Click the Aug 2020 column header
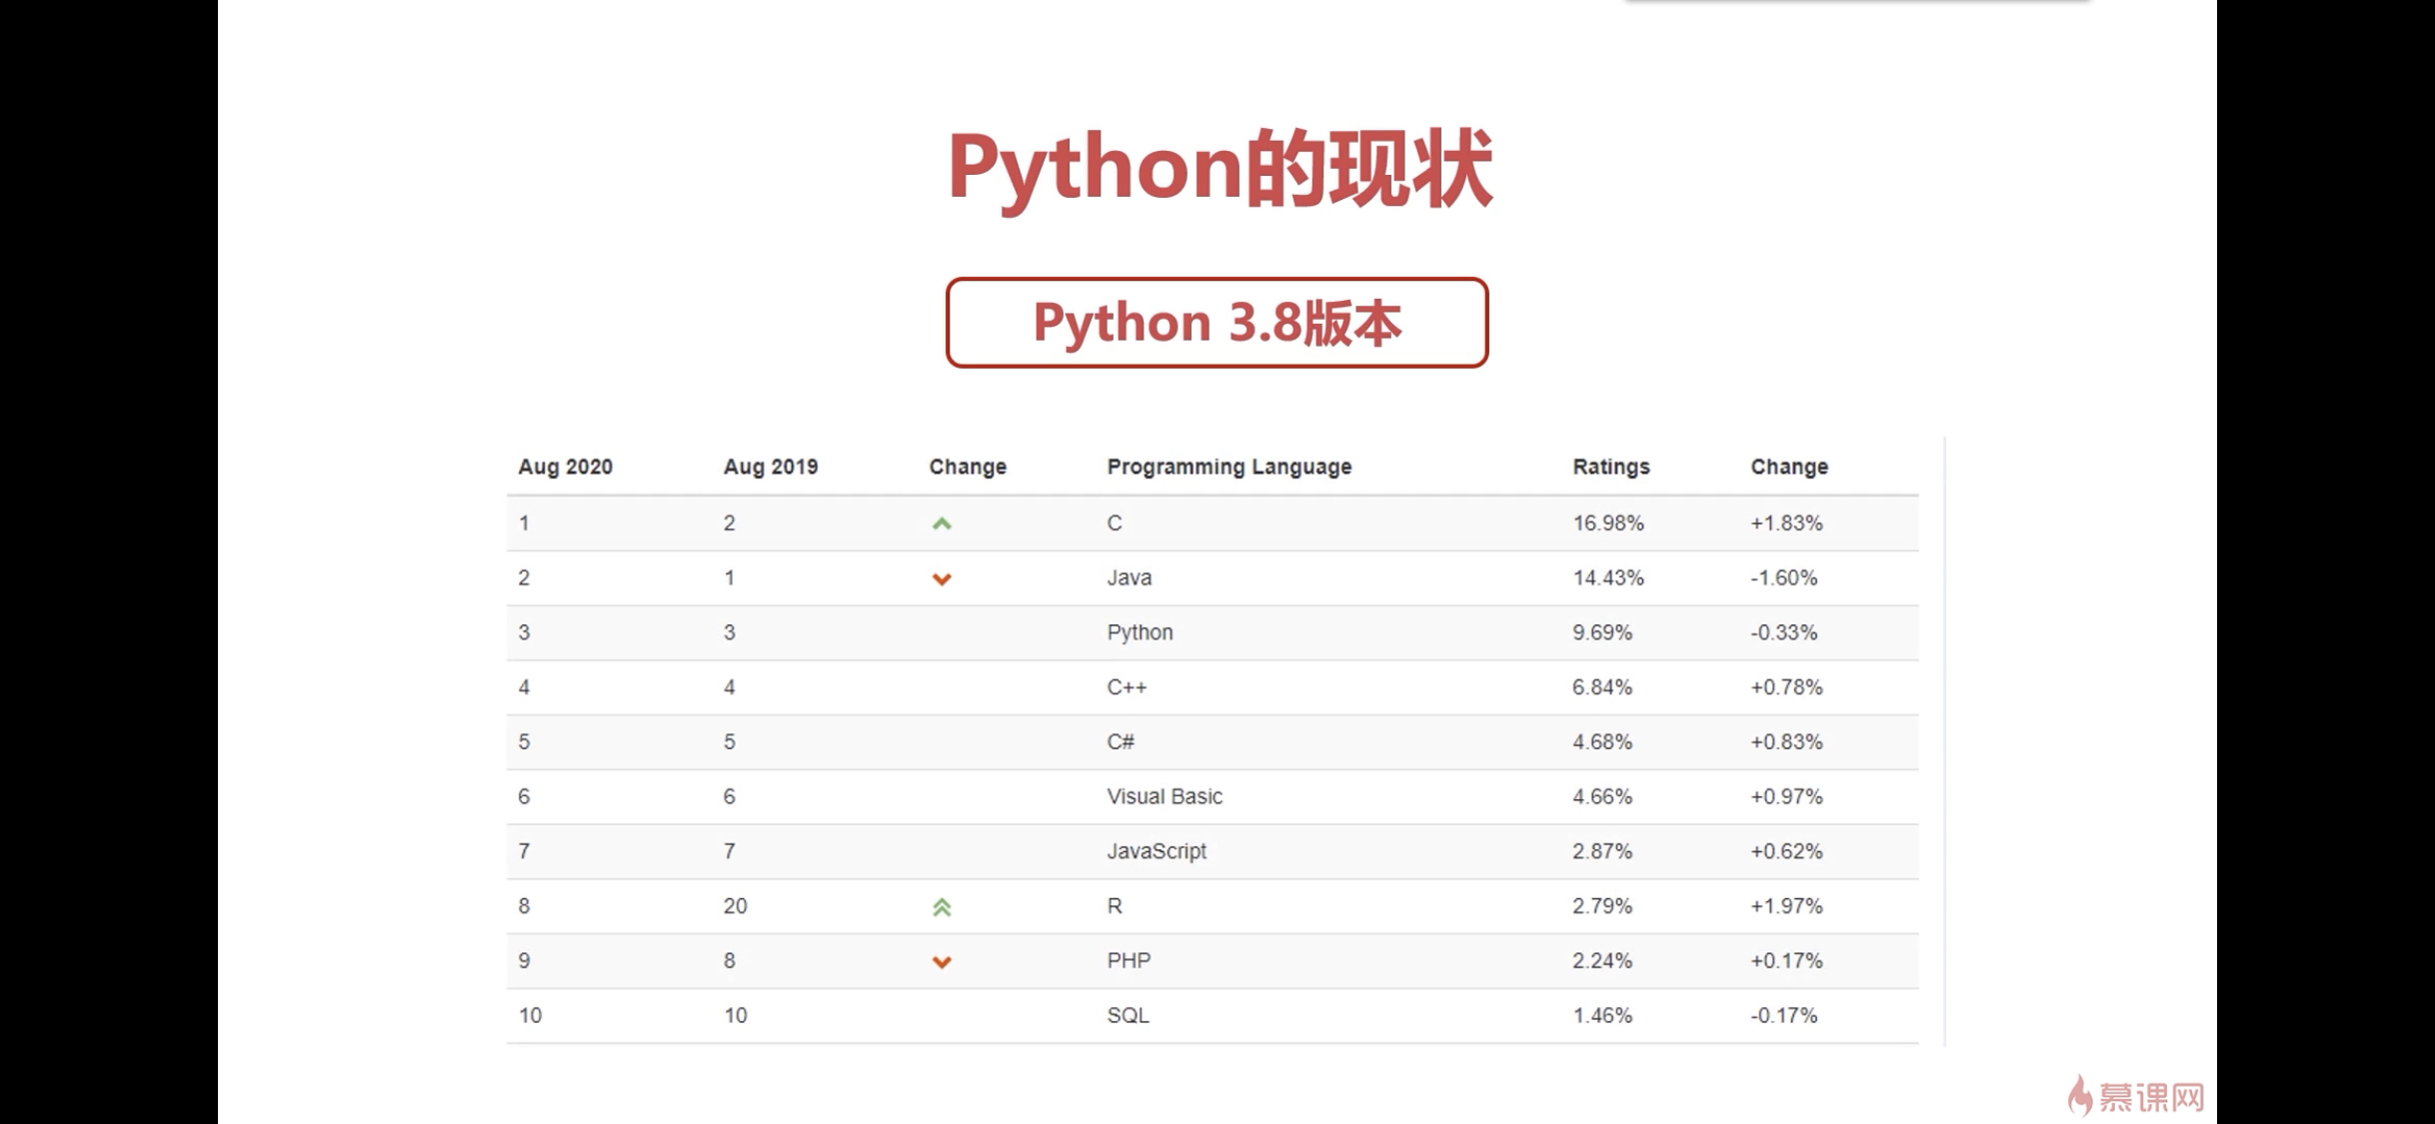This screenshot has width=2435, height=1124. tap(566, 467)
